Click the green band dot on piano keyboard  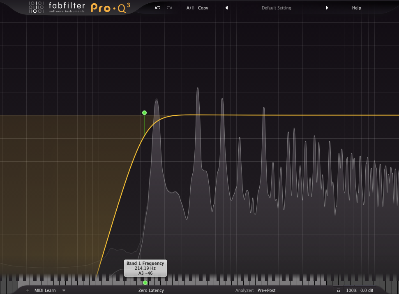pyautogui.click(x=145, y=283)
